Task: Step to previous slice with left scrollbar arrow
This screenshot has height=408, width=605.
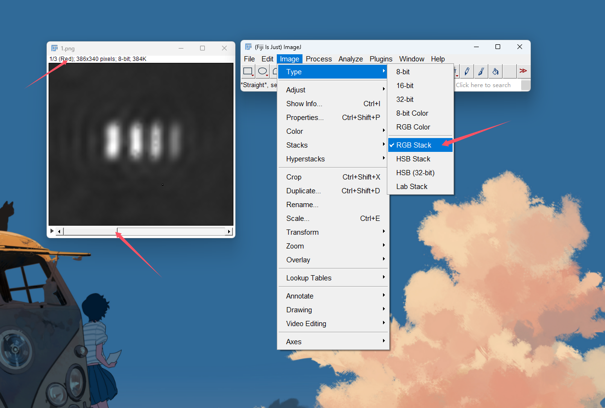Action: coord(60,231)
